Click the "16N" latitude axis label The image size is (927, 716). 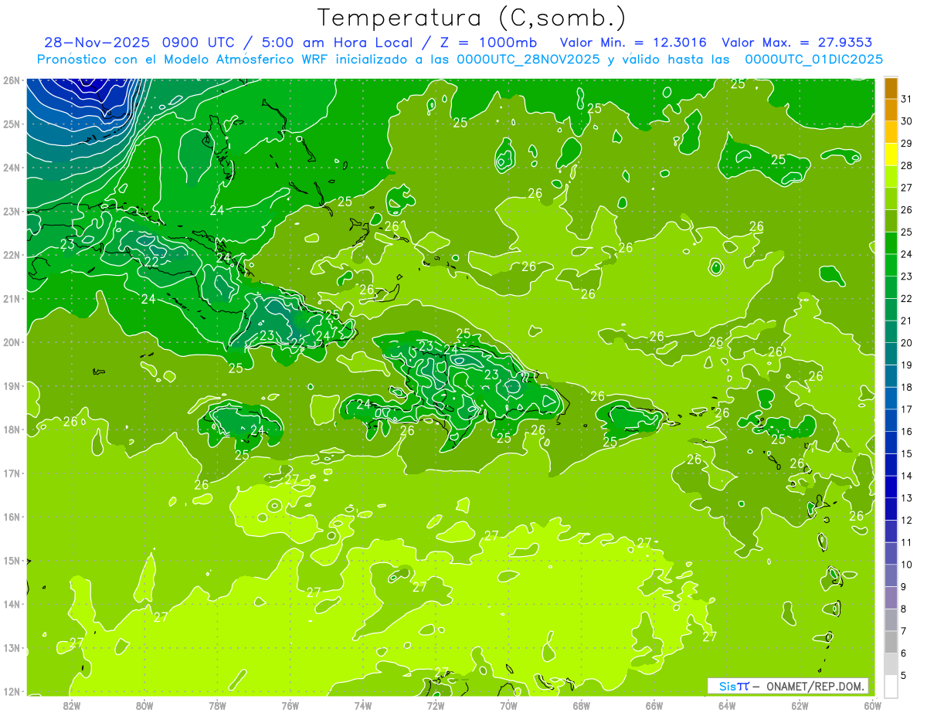(x=12, y=517)
